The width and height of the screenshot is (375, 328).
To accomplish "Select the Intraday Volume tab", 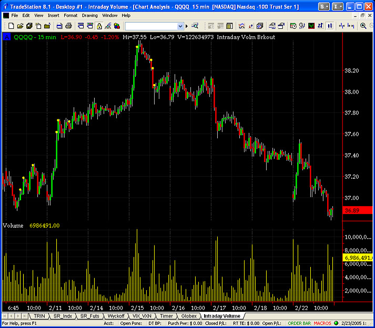I will pos(222,316).
